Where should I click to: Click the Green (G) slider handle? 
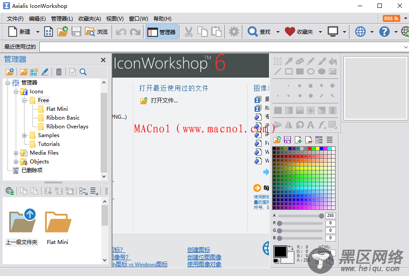280,231
